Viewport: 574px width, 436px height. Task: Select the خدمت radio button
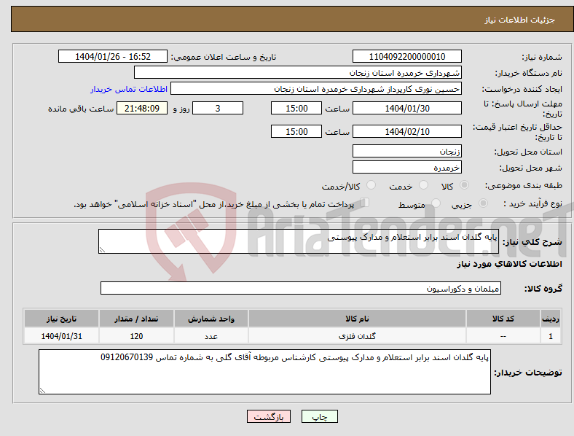click(x=423, y=185)
